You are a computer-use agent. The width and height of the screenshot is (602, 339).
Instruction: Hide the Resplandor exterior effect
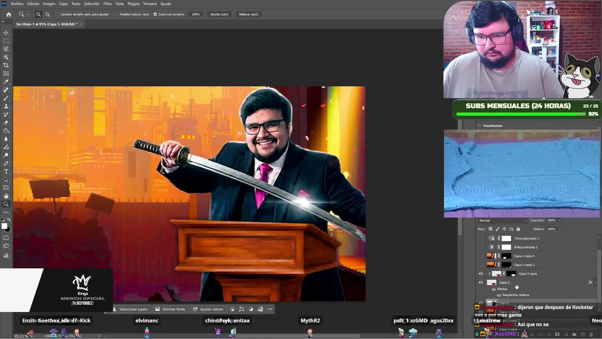(x=499, y=295)
